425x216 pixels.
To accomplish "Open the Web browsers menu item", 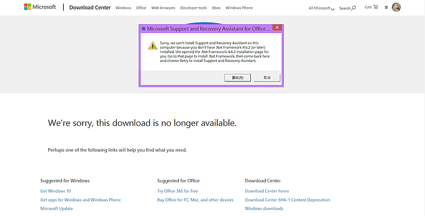I will (x=163, y=8).
